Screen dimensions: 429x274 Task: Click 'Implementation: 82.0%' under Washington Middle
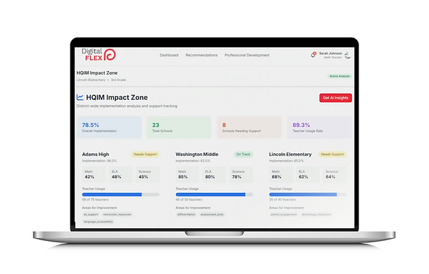193,161
